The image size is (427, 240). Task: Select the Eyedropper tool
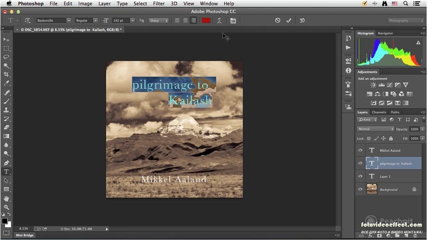point(6,83)
